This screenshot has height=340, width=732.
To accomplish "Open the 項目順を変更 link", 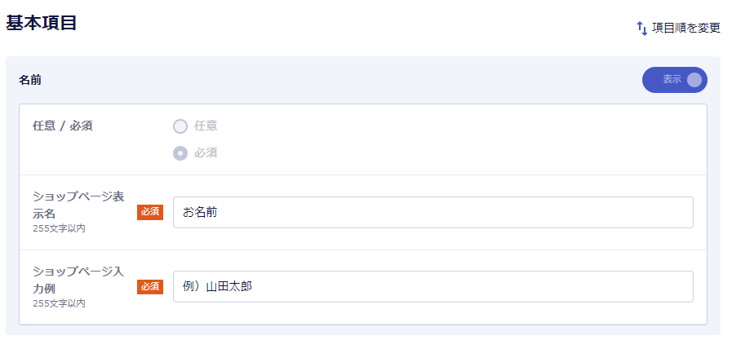I will click(679, 29).
